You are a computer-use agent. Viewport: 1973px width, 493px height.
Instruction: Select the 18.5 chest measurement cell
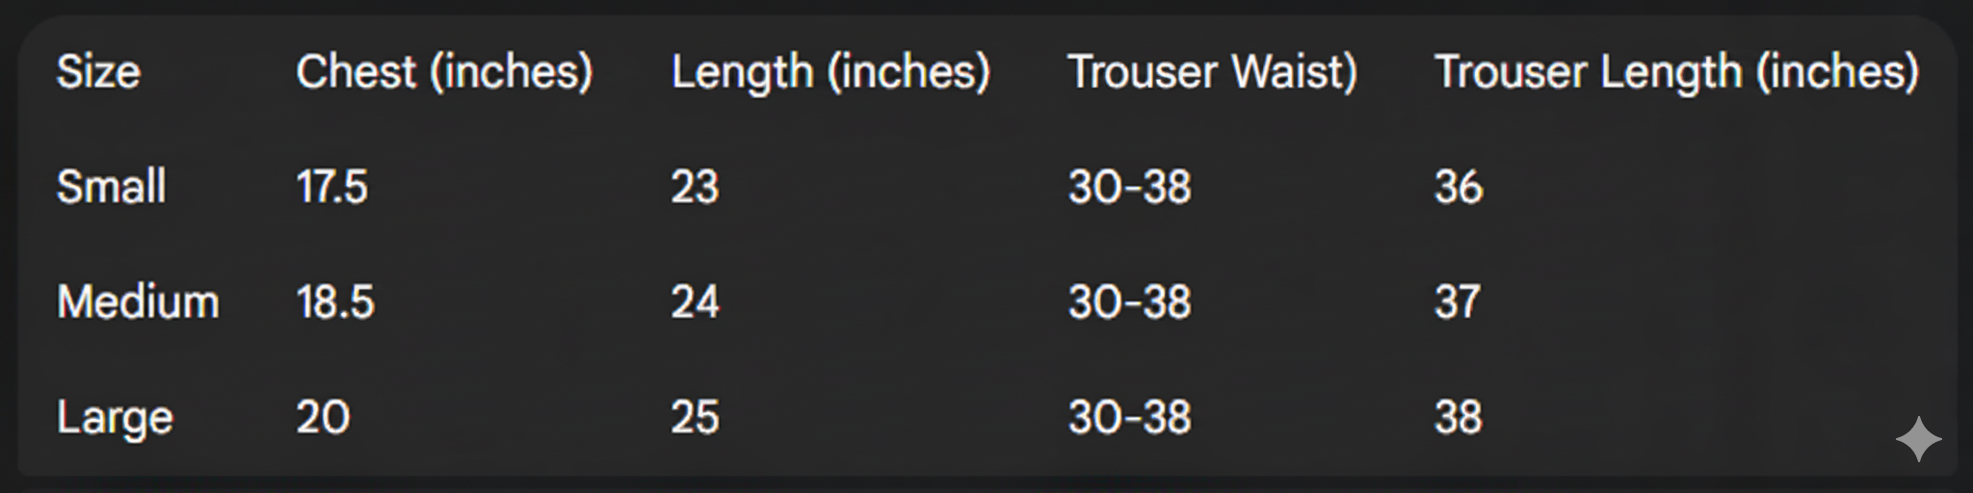pyautogui.click(x=334, y=302)
